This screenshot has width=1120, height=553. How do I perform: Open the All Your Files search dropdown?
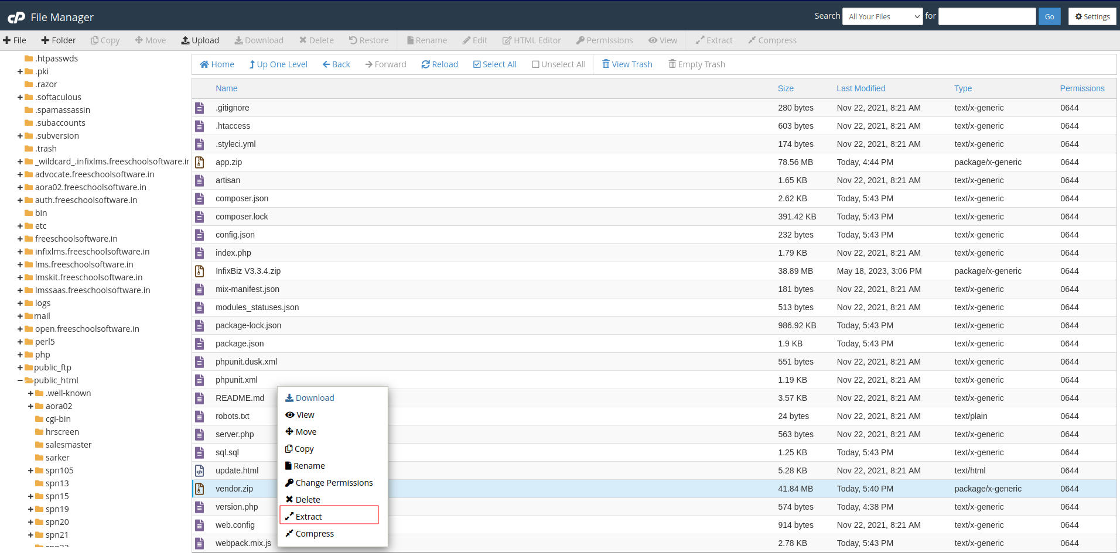[x=883, y=16]
